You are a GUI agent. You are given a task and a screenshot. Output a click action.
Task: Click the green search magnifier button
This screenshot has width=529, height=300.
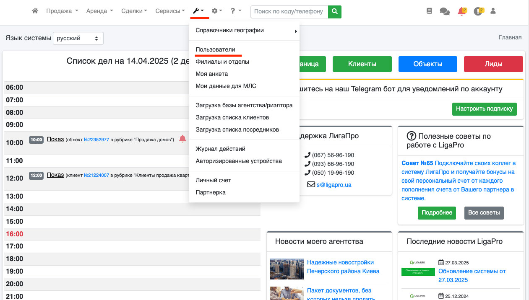pos(334,12)
